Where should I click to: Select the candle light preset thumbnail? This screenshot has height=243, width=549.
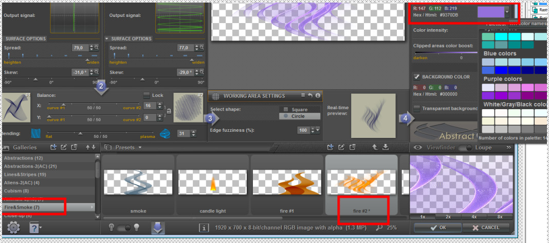click(x=213, y=184)
